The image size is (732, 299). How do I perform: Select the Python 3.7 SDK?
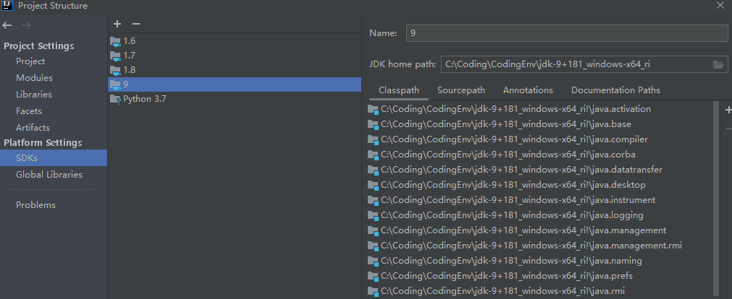[x=235, y=99]
